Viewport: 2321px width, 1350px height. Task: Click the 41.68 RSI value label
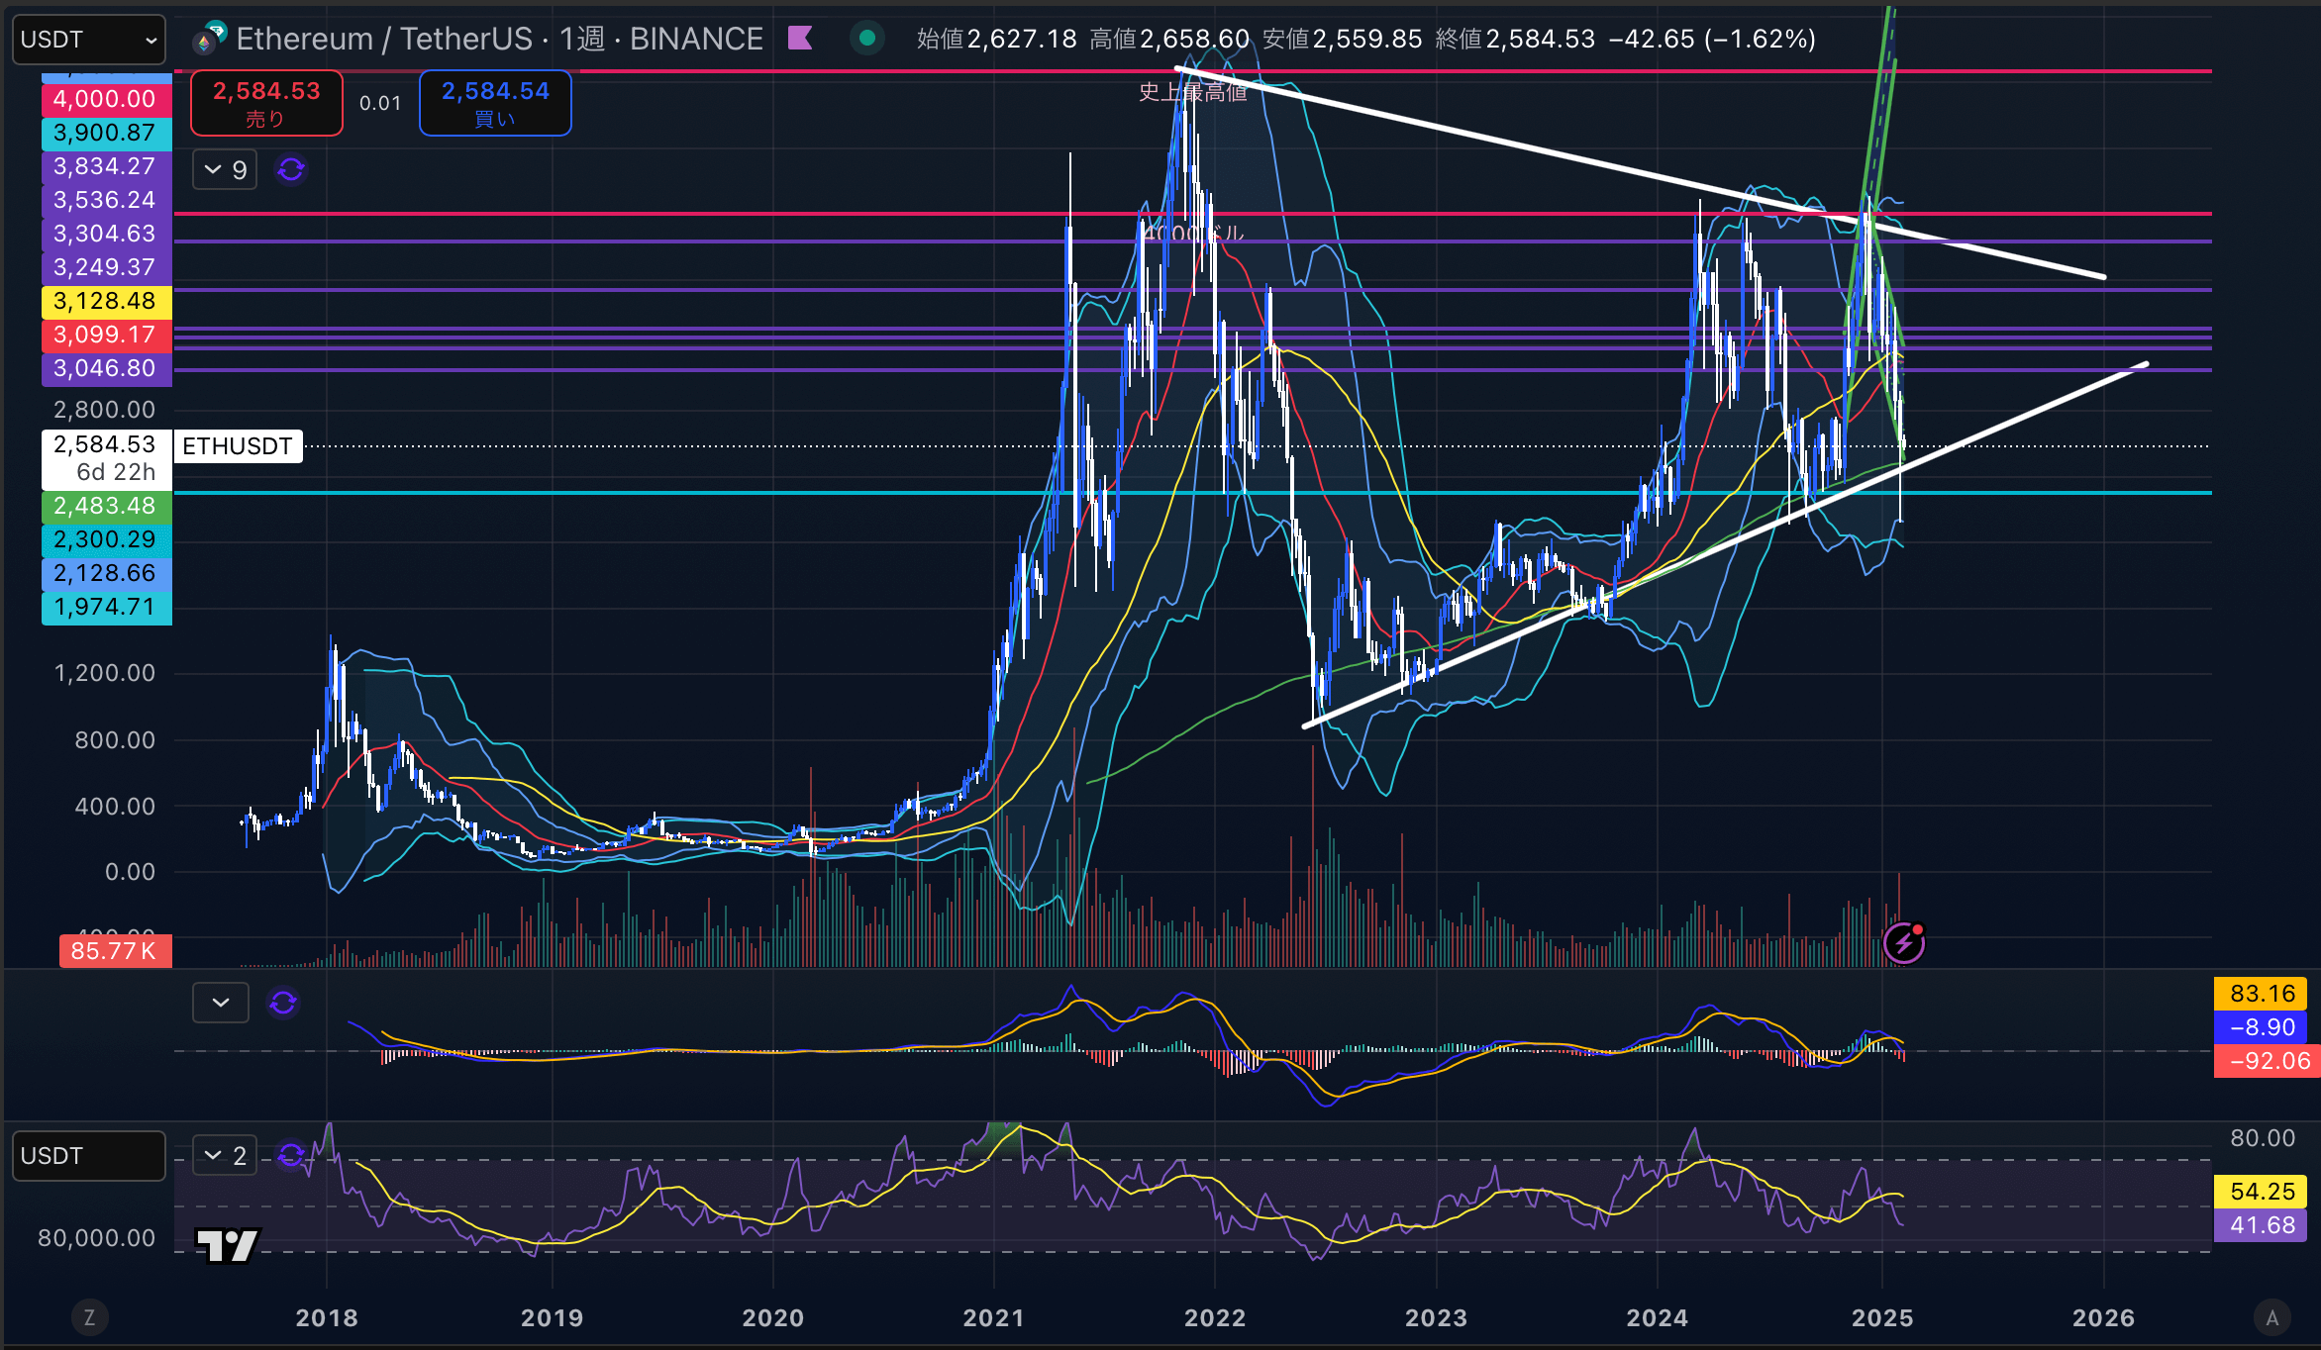(x=2262, y=1225)
